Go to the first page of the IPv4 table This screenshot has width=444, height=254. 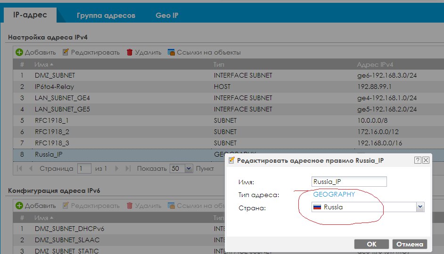(x=19, y=169)
